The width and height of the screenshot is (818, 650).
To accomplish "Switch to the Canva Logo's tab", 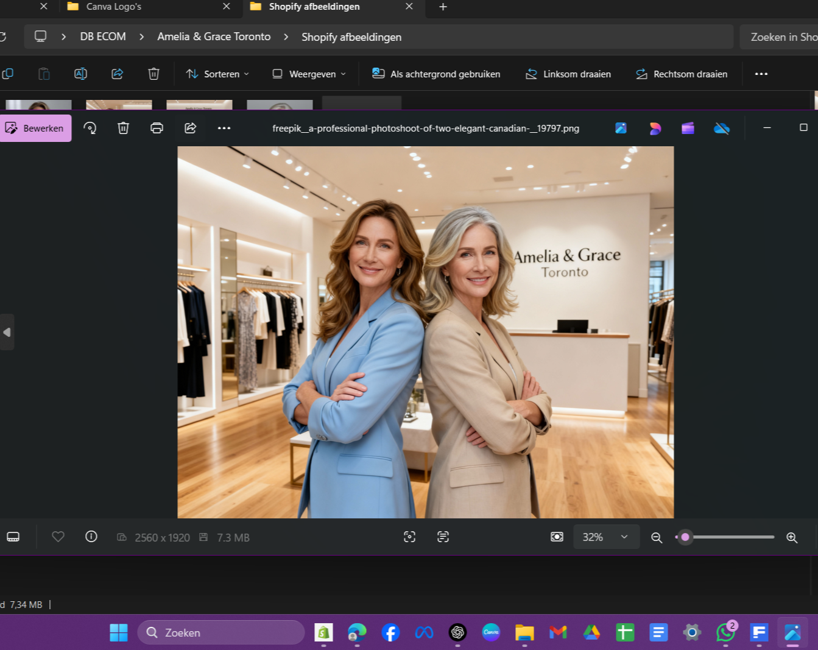I will [114, 7].
